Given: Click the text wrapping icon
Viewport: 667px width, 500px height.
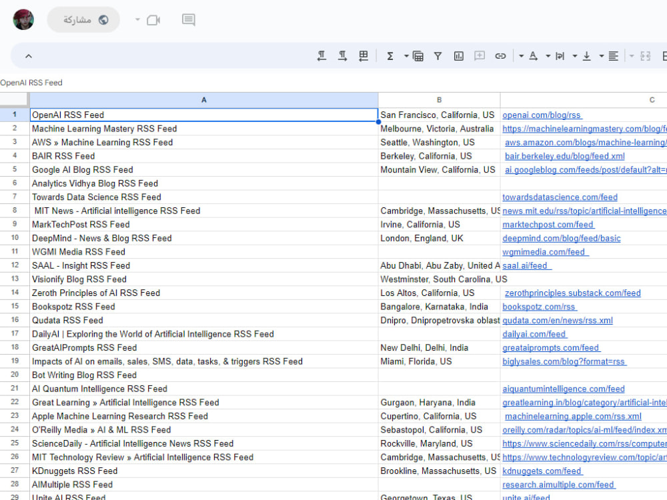Looking at the screenshot, I should [x=560, y=56].
